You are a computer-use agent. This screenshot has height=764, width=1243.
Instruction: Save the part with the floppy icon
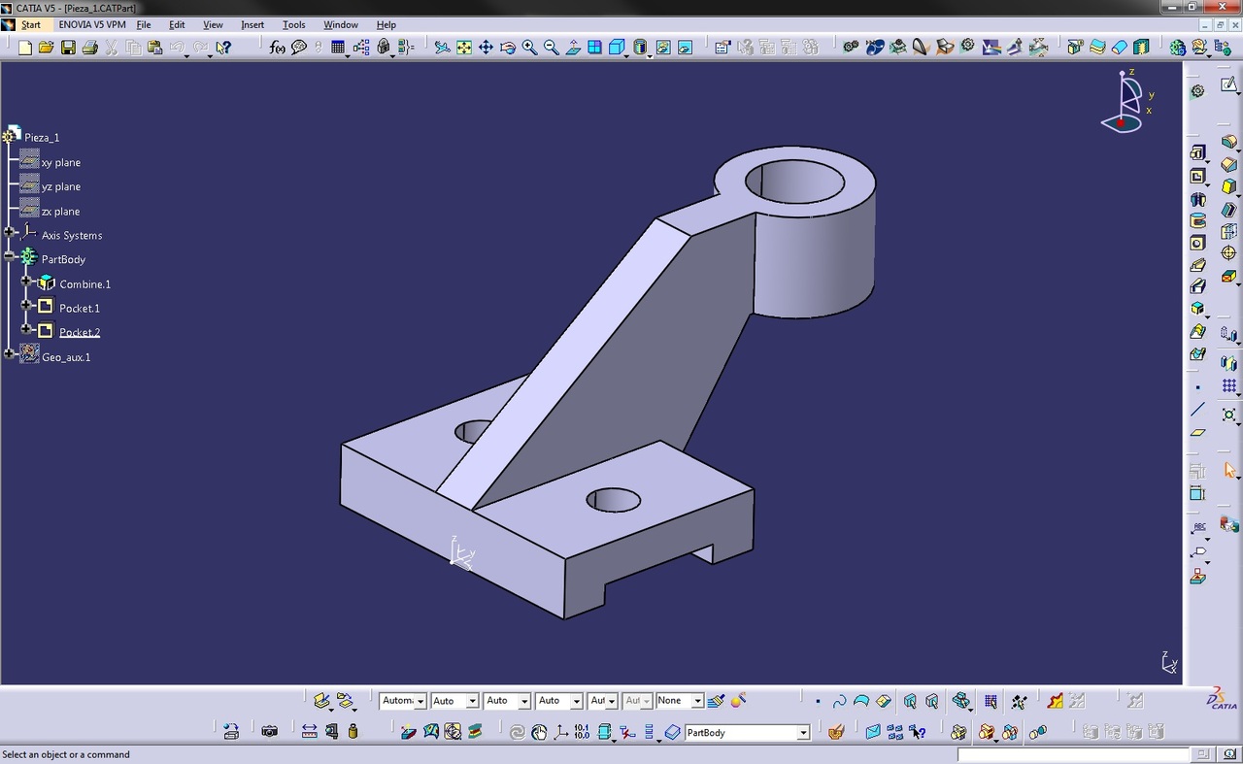tap(68, 47)
